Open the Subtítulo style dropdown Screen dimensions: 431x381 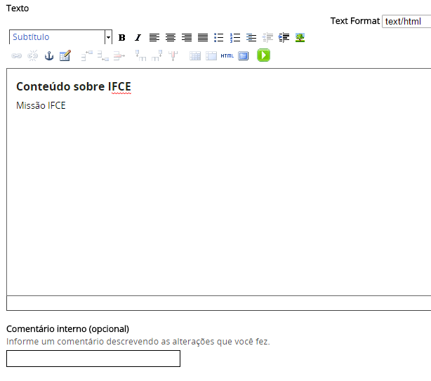tap(60, 37)
